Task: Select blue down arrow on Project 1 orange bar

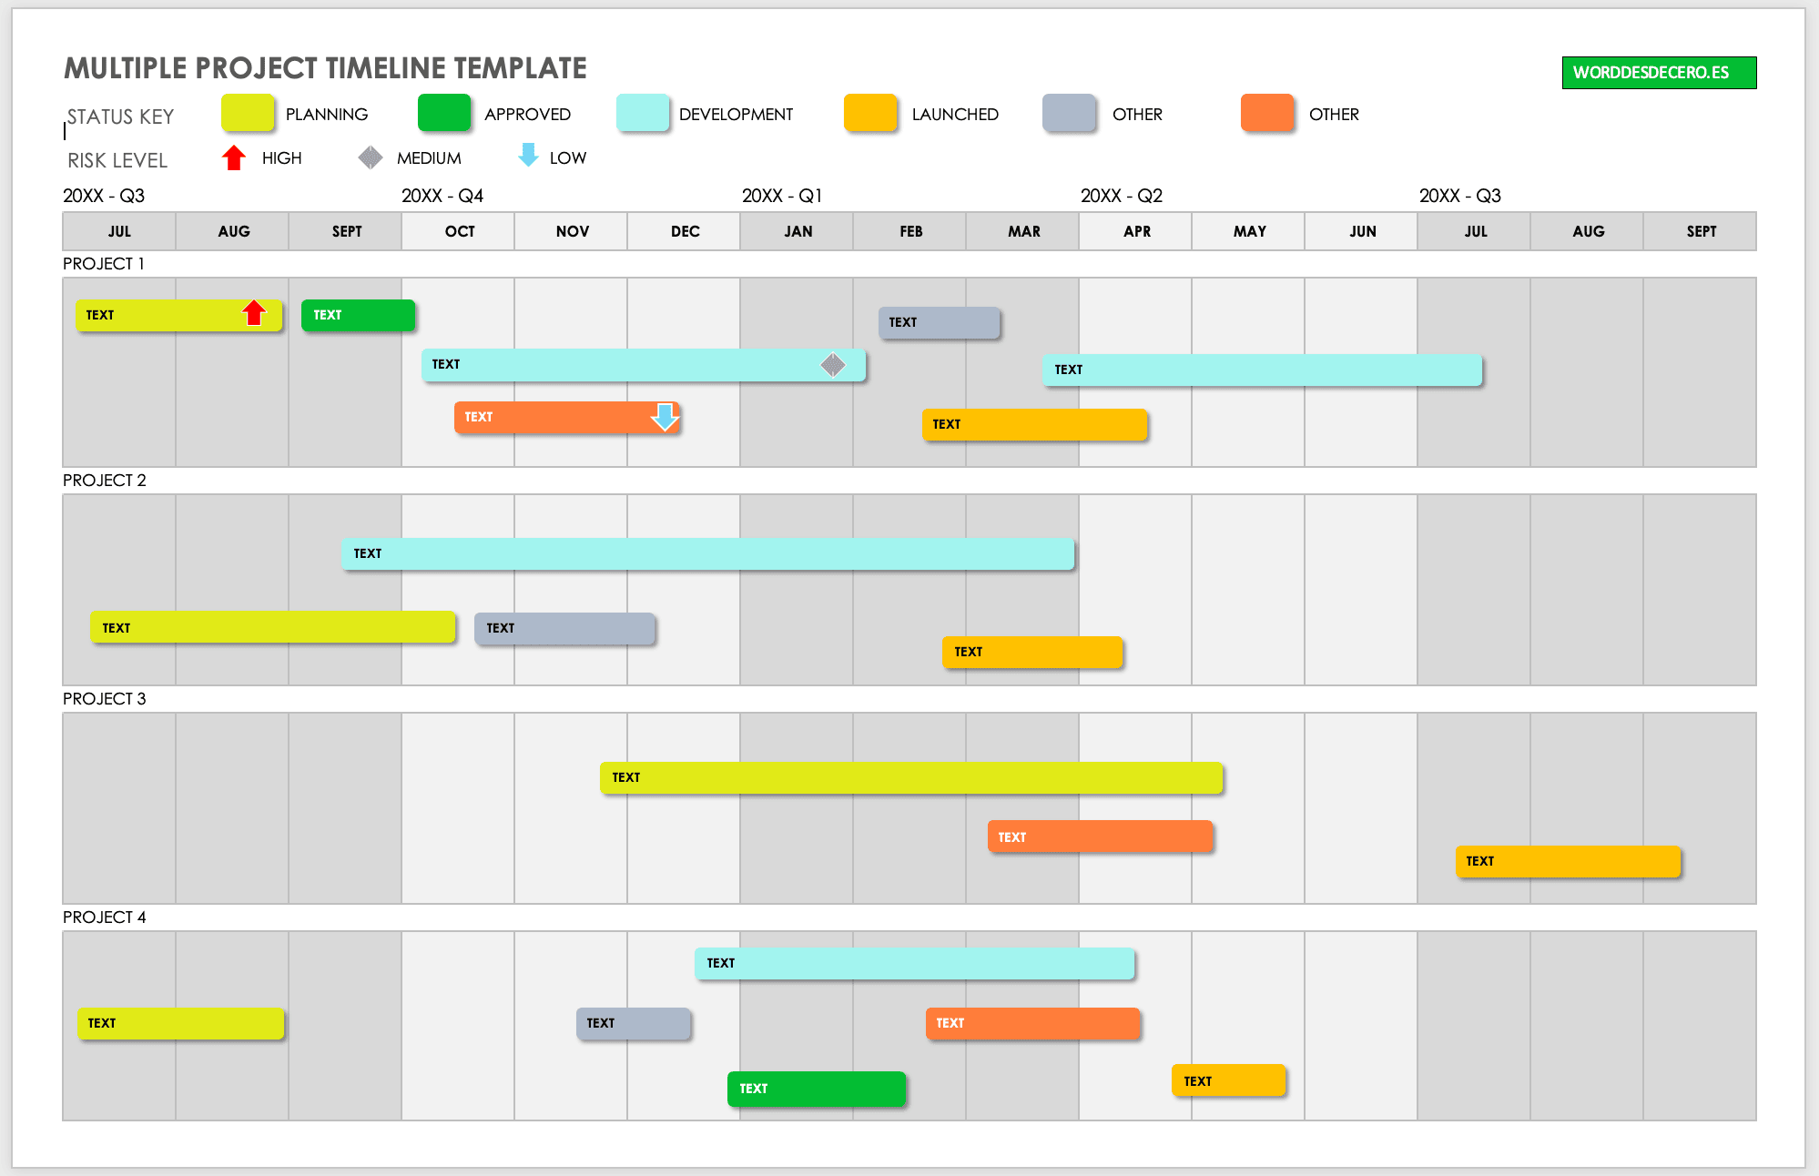Action: (x=665, y=417)
